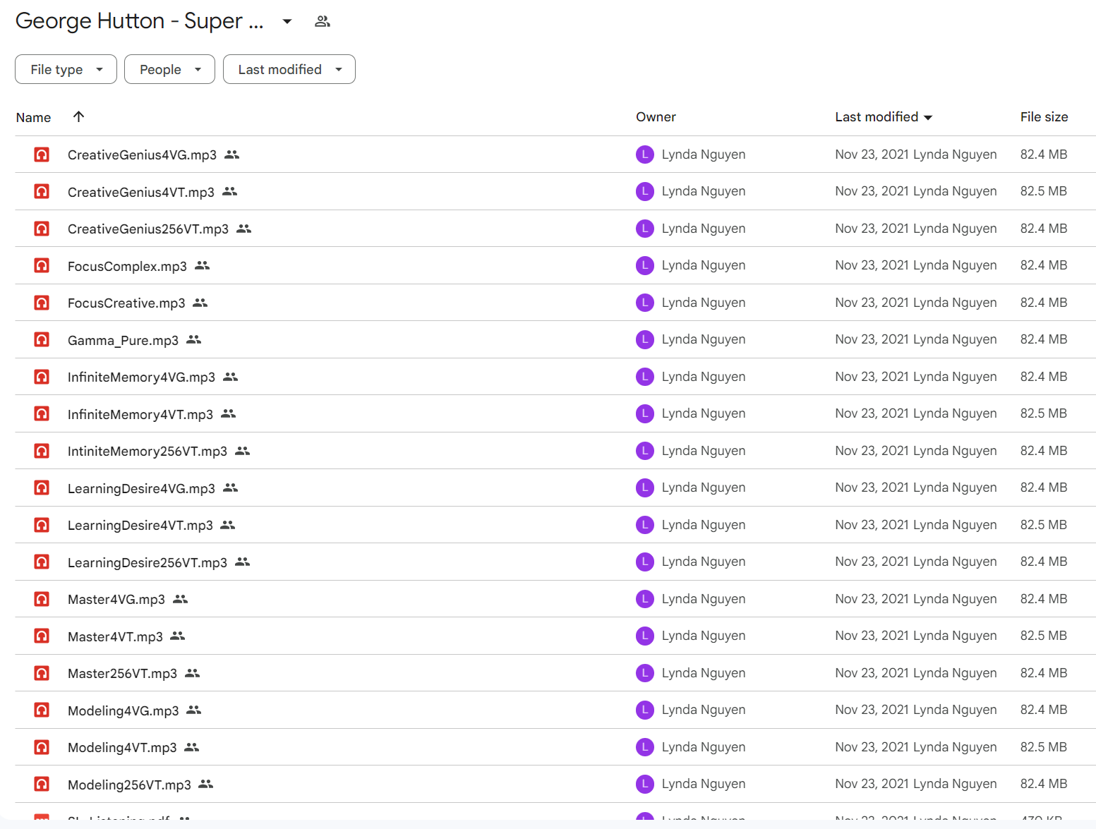The width and height of the screenshot is (1096, 829).
Task: Click audio file icon for CreativeGenius4VG.mp3
Action: point(42,155)
